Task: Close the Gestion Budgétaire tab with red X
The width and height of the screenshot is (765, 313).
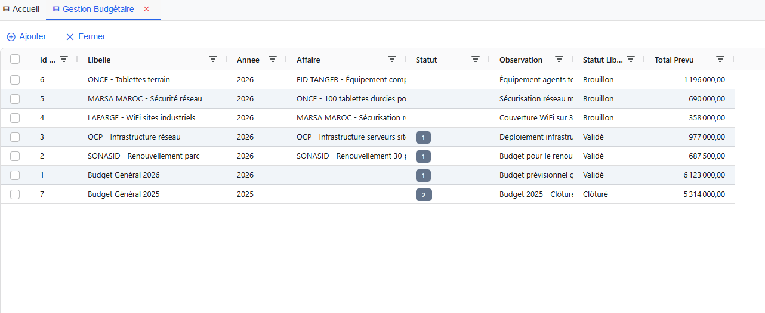Action: (x=146, y=9)
